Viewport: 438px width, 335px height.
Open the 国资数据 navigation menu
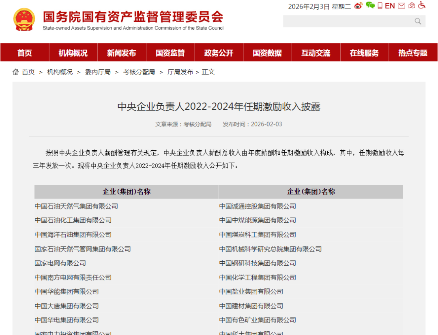[268, 53]
